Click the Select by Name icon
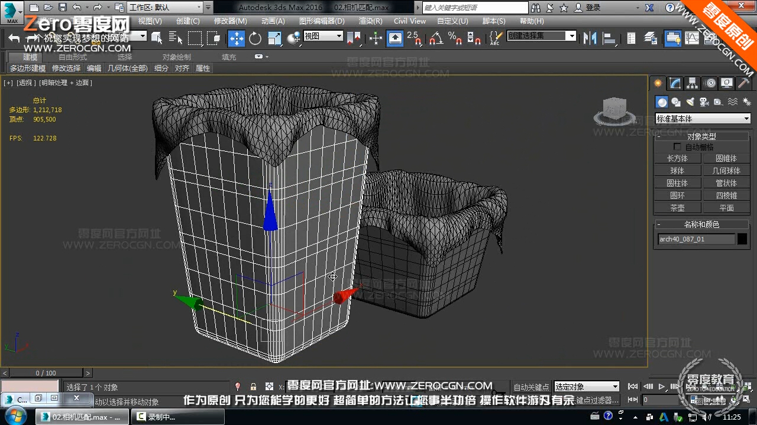The width and height of the screenshot is (757, 425). click(x=176, y=38)
